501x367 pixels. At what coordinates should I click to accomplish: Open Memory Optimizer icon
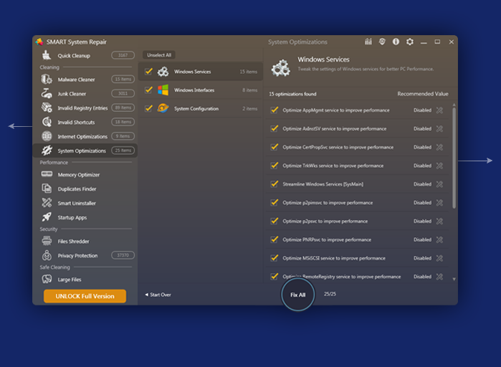(47, 174)
